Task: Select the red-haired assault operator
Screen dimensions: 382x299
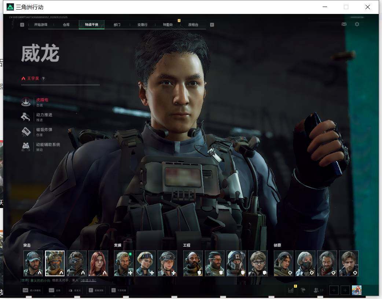Action: pos(98,263)
